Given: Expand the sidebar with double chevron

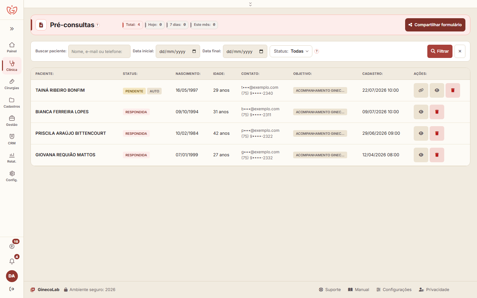Looking at the screenshot, I should (x=12, y=29).
